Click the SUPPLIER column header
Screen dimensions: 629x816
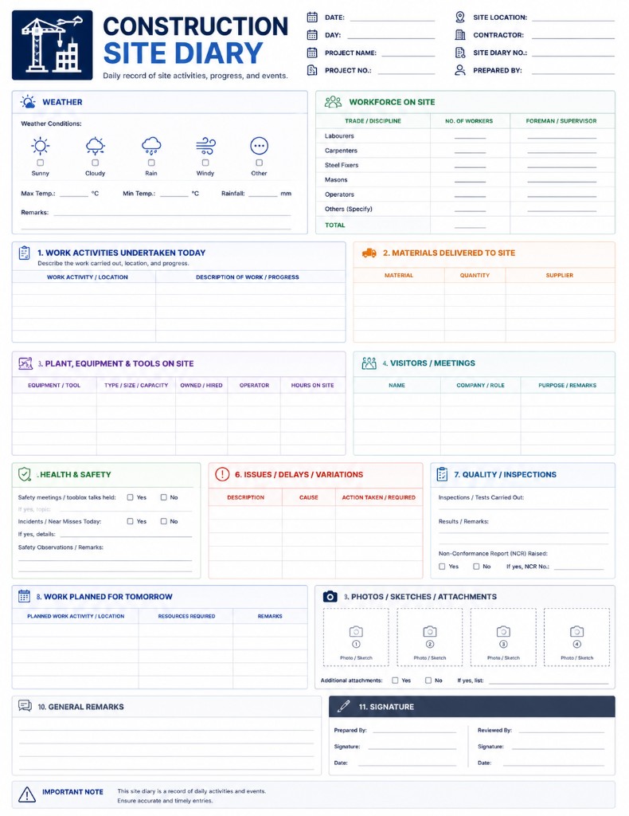[x=560, y=275]
